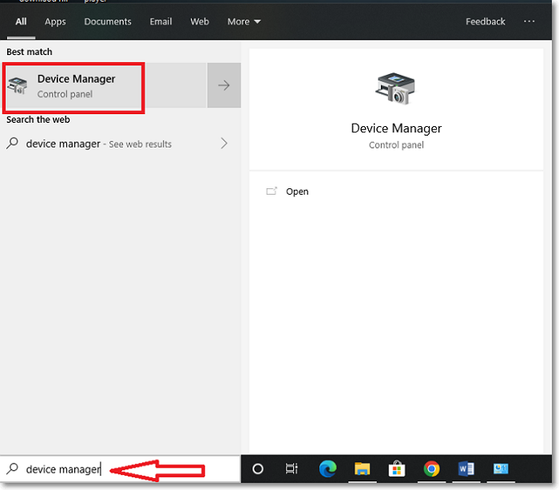Click Device Manager title in preview pane
This screenshot has height=490, width=559.
pyautogui.click(x=396, y=128)
